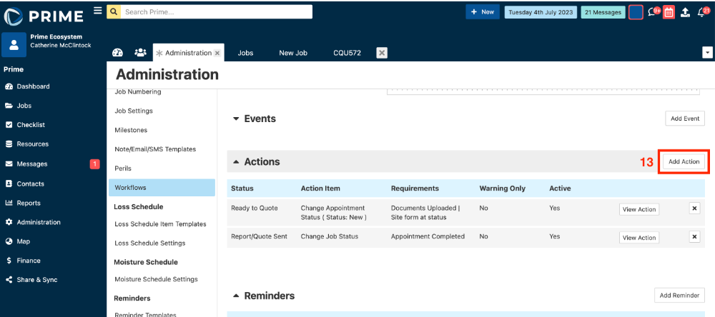Click the Add Event button
This screenshot has height=317, width=715.
coord(685,119)
